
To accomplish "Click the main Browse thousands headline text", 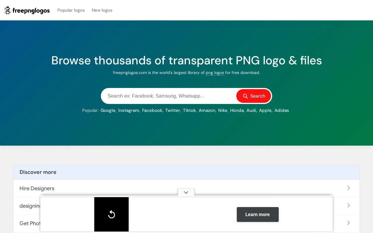I will 186,60.
